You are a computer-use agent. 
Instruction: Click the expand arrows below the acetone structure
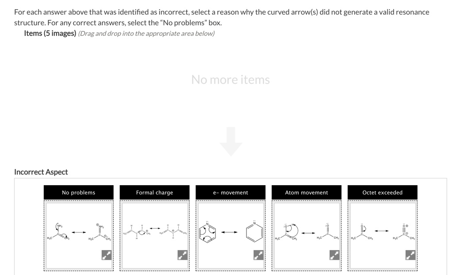pyautogui.click(x=334, y=255)
